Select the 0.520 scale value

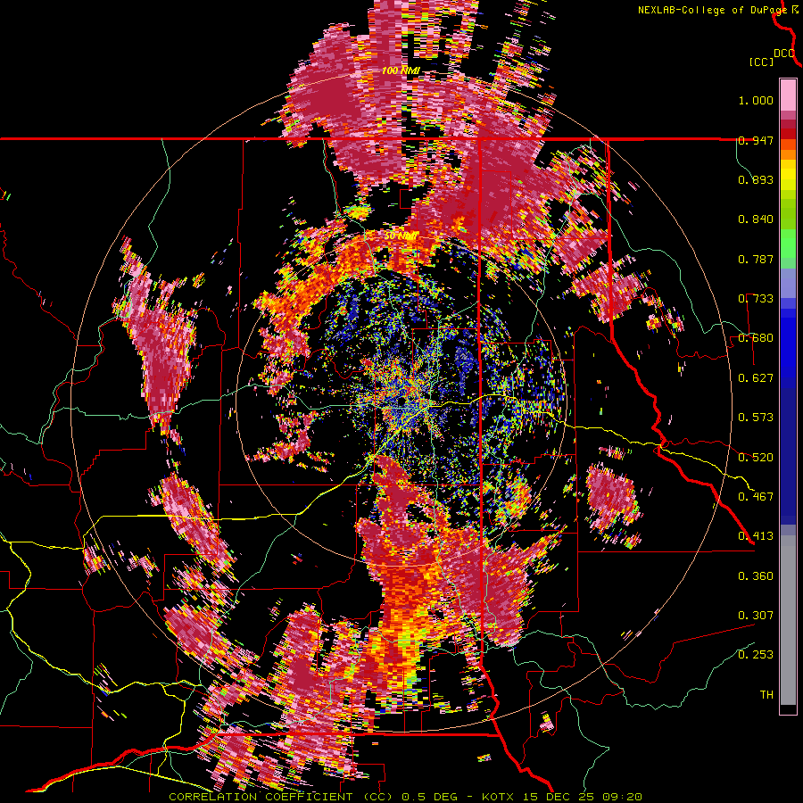756,458
